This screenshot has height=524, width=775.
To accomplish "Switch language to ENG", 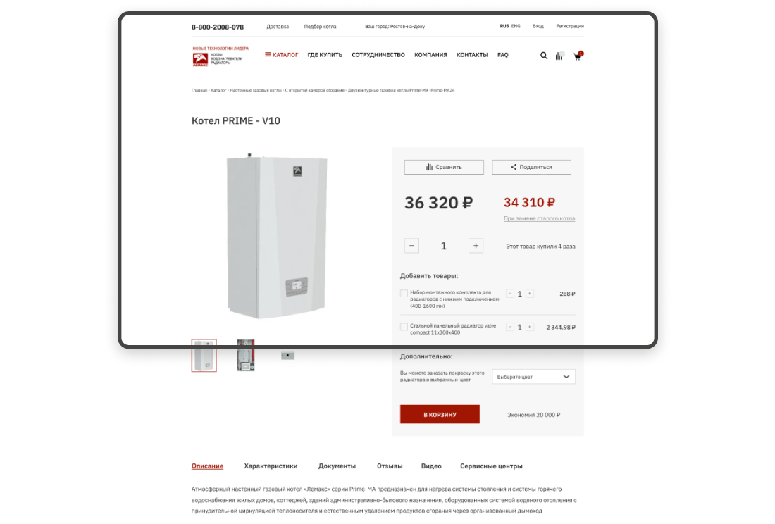I will tap(516, 26).
